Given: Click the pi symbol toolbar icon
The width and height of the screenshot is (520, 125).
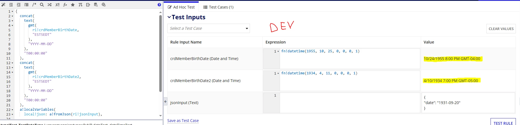Looking at the screenshot, I should (80, 5).
